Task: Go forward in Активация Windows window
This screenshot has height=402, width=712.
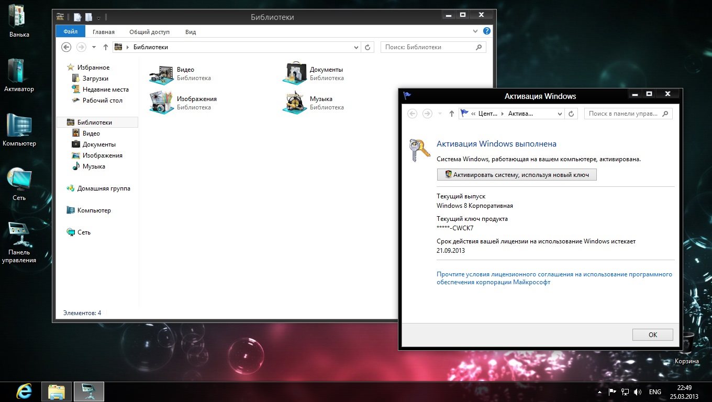Action: click(x=427, y=114)
